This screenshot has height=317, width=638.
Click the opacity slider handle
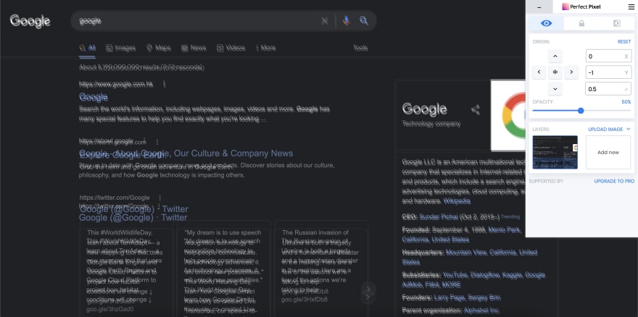tap(581, 111)
